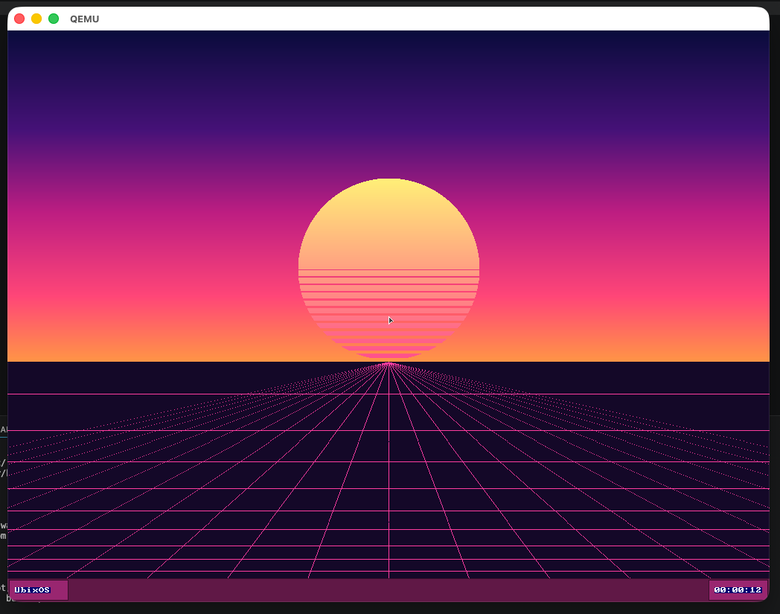Click the 00:00:12 taskbar clock
The height and width of the screenshot is (614, 780).
[738, 589]
